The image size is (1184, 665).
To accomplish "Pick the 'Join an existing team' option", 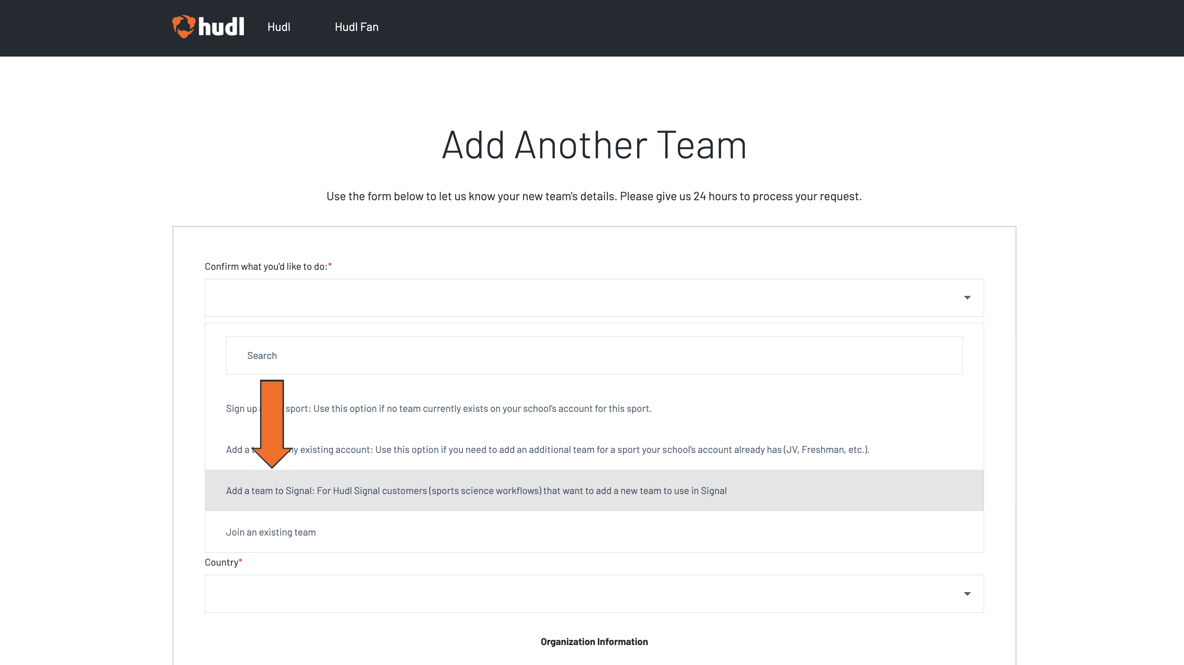I will [x=594, y=532].
